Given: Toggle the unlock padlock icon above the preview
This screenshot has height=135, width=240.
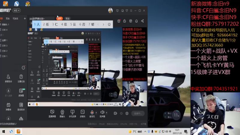Looking at the screenshot, I should [124, 21].
